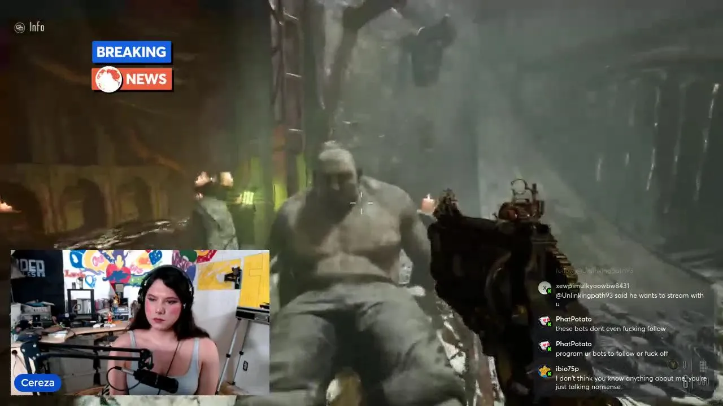Select message 'program ur bots to follow'
This screenshot has height=406, width=723.
(612, 354)
